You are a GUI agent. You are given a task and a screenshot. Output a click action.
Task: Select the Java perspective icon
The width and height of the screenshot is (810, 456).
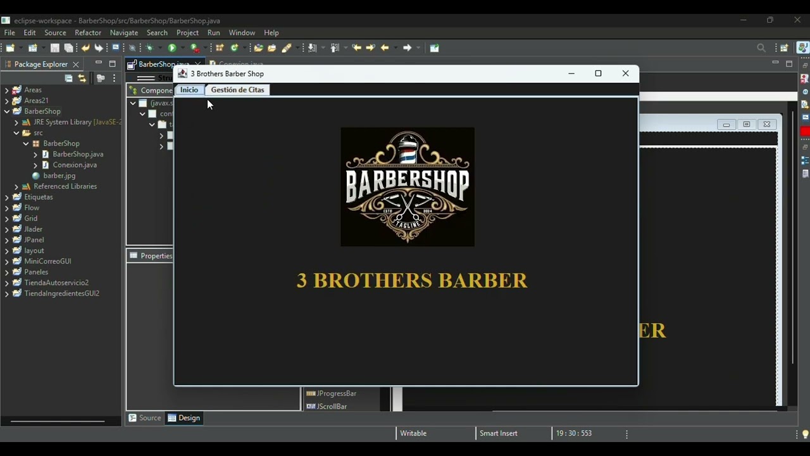803,47
